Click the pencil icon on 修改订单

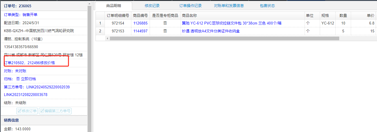(19, 111)
